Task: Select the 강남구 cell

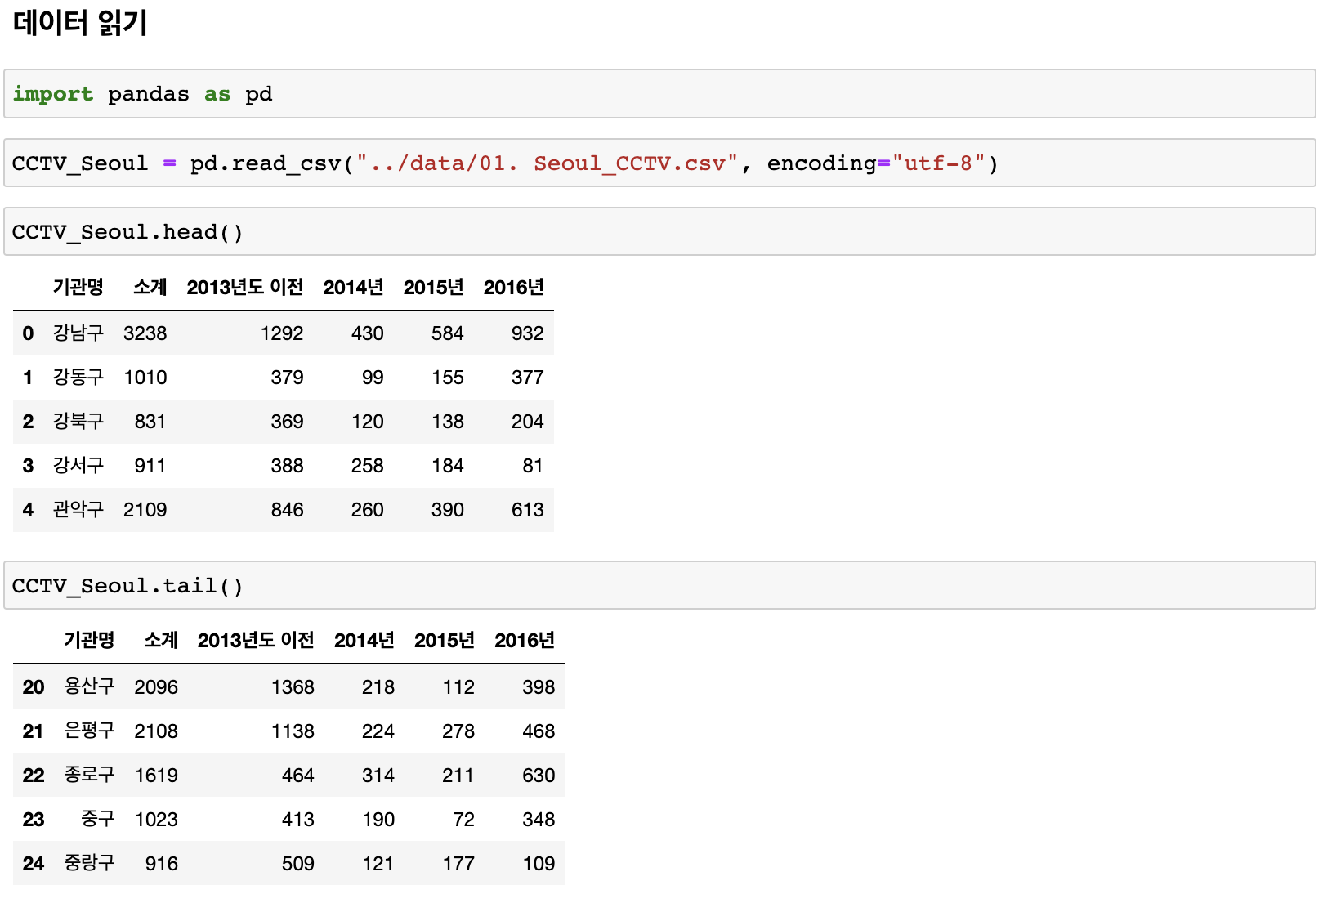Action: pyautogui.click(x=78, y=333)
